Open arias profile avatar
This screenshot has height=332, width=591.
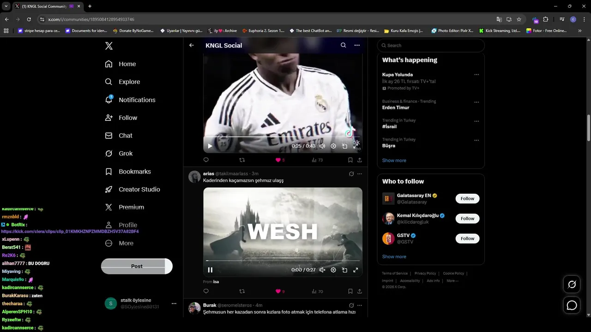pyautogui.click(x=195, y=177)
